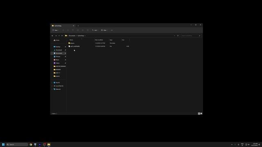Expand the Network tree node
Viewport: 262px width, 147px height.
point(52,89)
